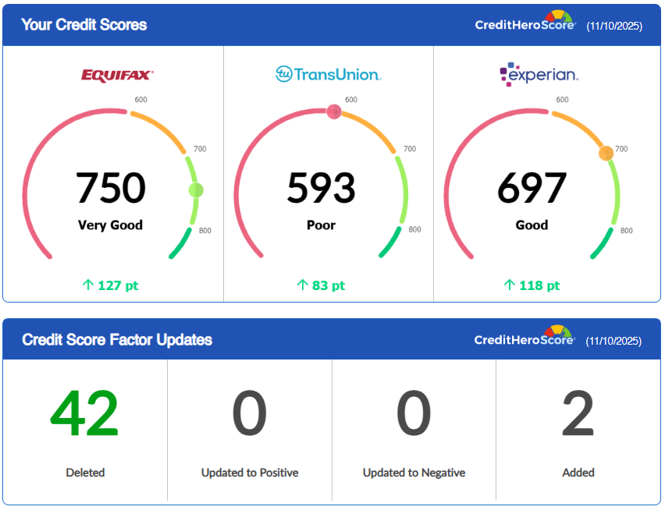Click the green up arrow beside 83 pt

click(303, 285)
